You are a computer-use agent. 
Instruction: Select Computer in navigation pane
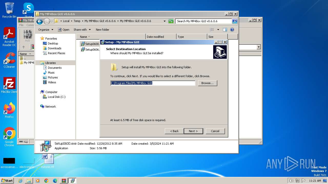(x=51, y=92)
